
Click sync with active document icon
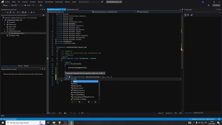[x=18, y=12]
